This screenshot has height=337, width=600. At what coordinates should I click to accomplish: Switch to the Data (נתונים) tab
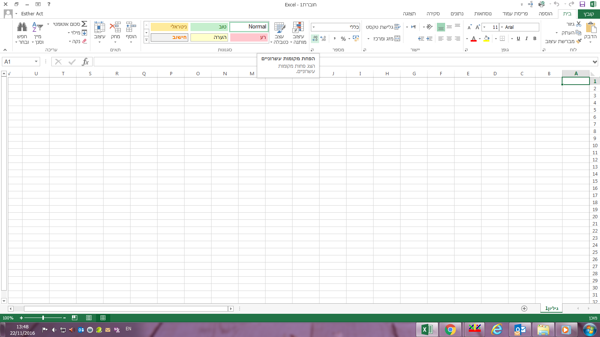point(457,14)
